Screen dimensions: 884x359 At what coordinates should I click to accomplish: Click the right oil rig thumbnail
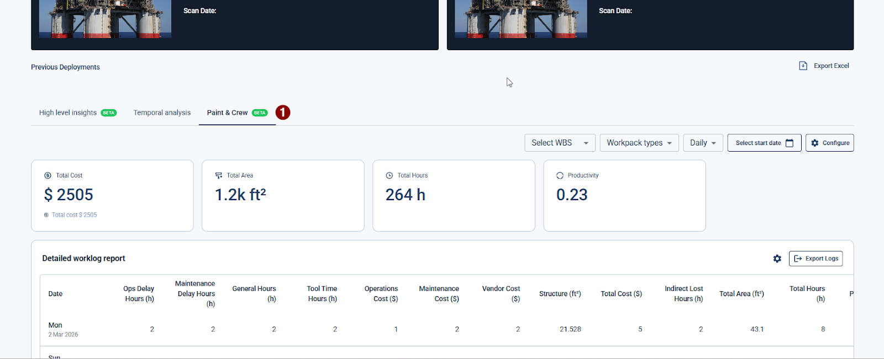pos(520,19)
